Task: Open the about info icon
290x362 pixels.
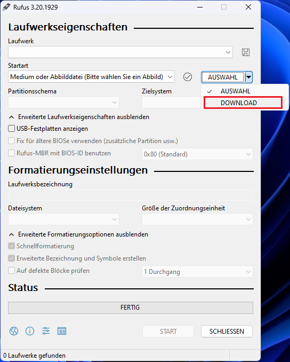Action: (30, 331)
